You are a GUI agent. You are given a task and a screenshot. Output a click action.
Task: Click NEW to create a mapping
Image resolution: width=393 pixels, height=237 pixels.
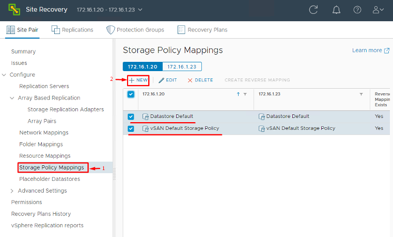point(138,80)
